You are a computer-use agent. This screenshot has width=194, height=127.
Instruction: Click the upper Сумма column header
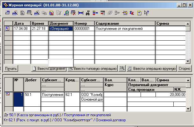pyautogui.click(x=170, y=23)
